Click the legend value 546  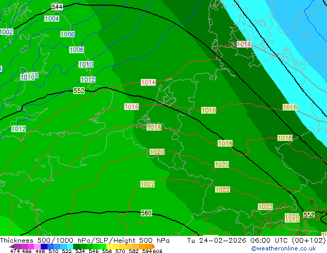point(94,251)
